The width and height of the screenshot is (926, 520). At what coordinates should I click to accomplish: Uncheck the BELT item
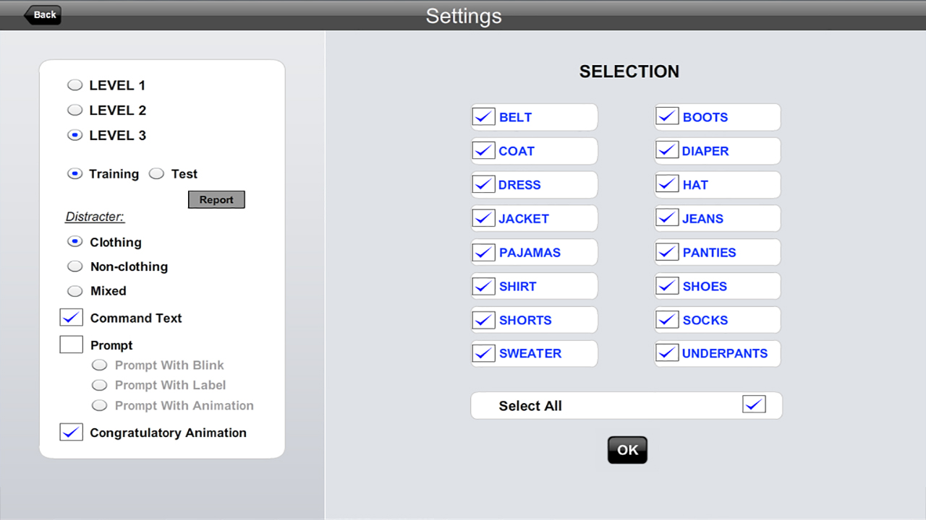pyautogui.click(x=483, y=116)
